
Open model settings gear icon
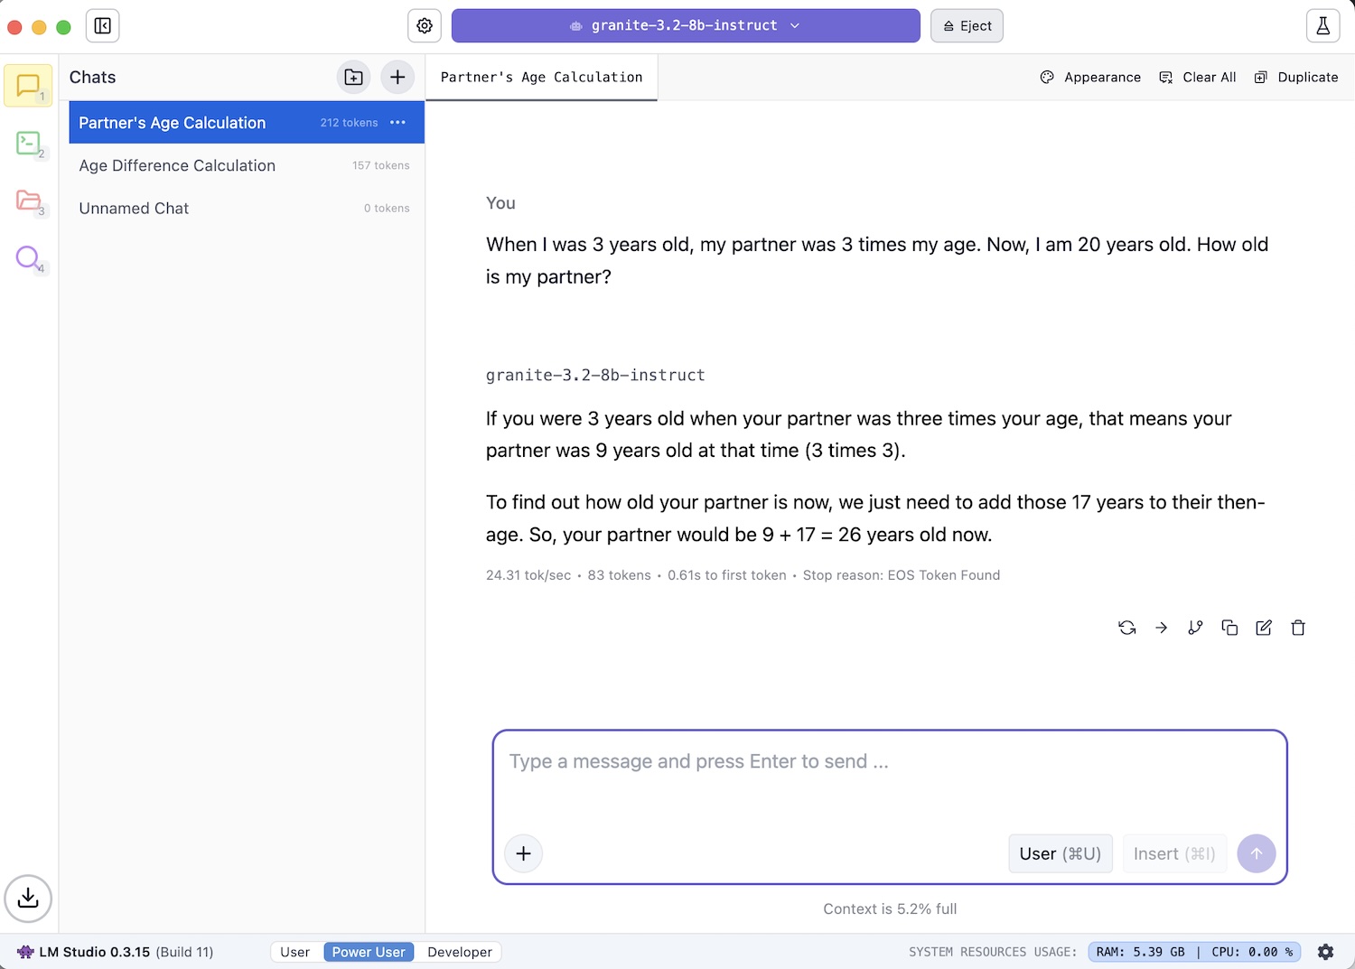425,26
